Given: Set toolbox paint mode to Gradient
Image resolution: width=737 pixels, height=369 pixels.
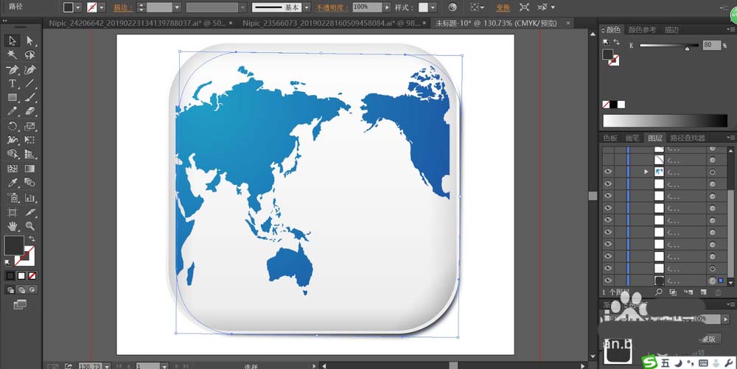Looking at the screenshot, I should click(21, 275).
